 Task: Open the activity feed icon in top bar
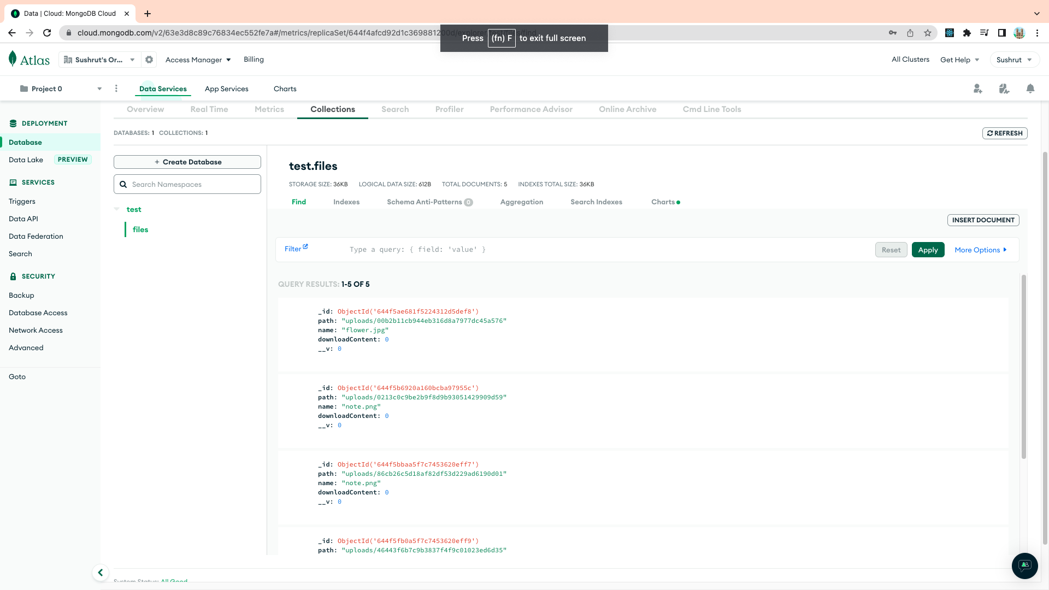1004,88
